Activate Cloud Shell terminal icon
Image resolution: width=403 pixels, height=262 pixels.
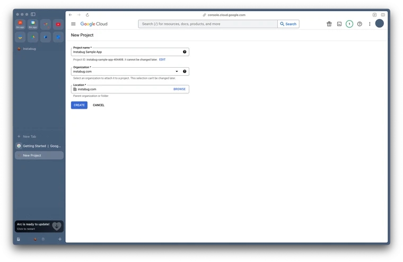click(339, 24)
